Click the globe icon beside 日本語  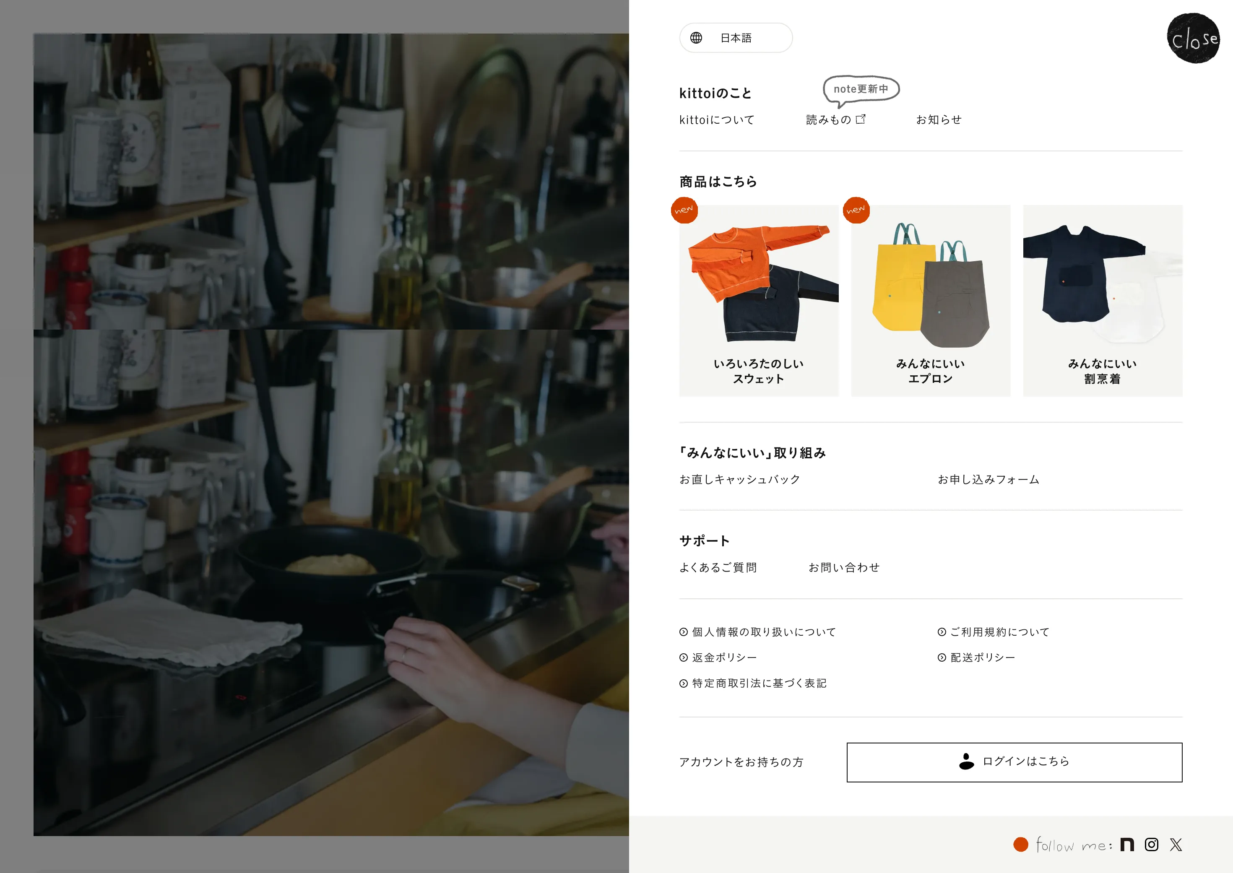click(x=696, y=38)
